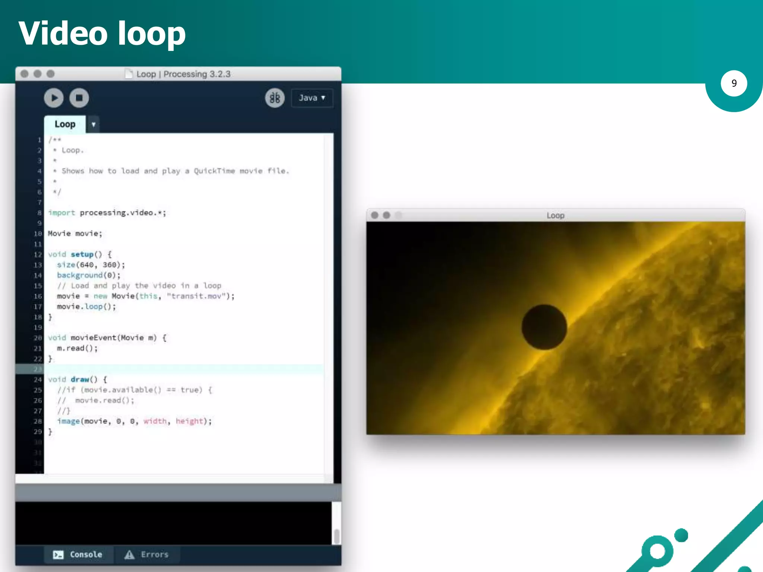Switch to the Console tab

point(79,554)
